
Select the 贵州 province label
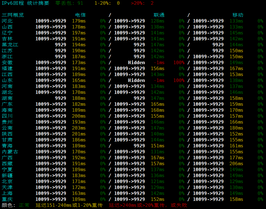7,122
